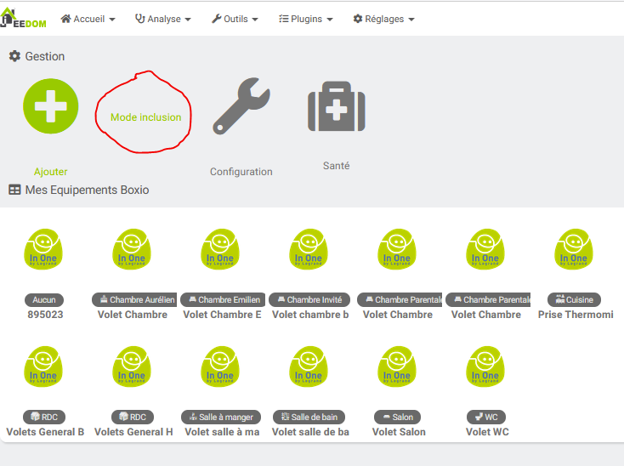Viewport: 624px width, 466px height.
Task: Activate Mode inclusion
Action: pyautogui.click(x=145, y=117)
